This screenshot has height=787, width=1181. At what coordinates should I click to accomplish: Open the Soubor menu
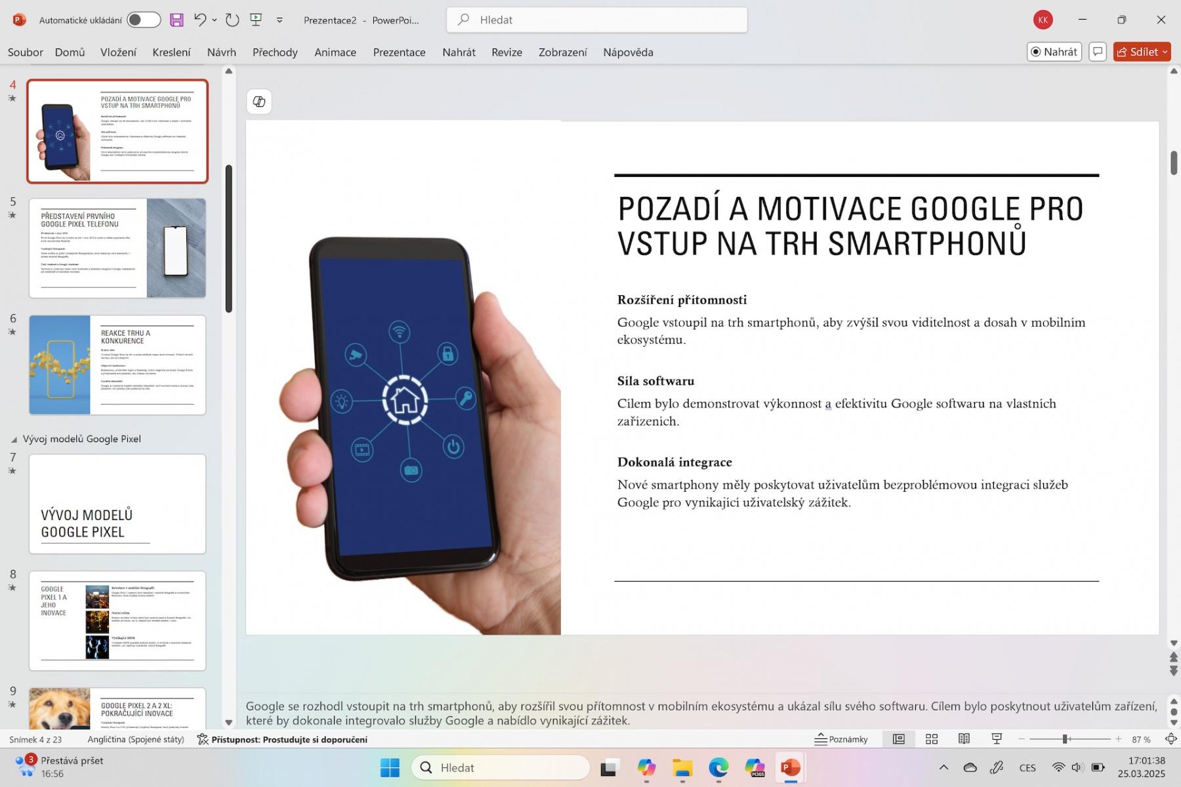[x=26, y=52]
